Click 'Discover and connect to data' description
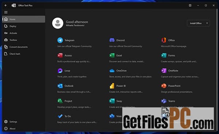 click(x=127, y=61)
